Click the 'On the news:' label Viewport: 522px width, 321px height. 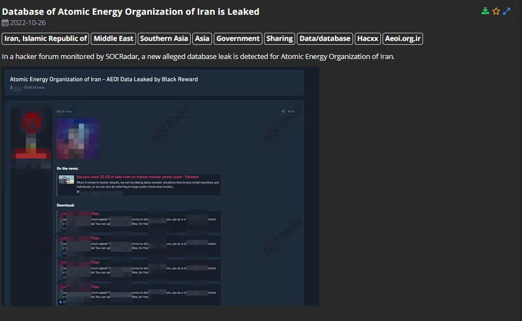68,168
